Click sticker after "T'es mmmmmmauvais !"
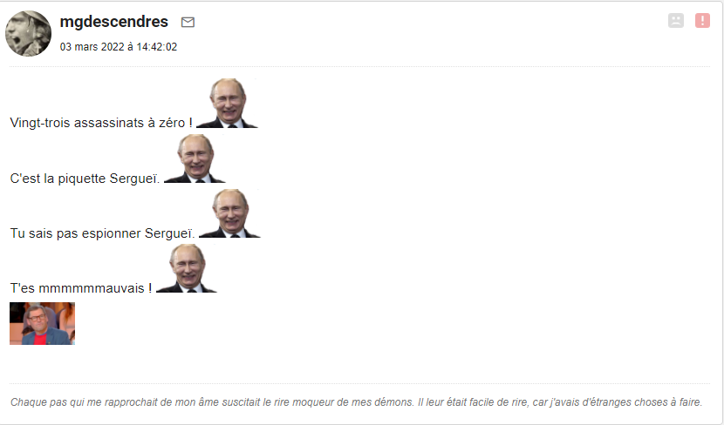Viewport: 724px width, 425px height. (186, 268)
